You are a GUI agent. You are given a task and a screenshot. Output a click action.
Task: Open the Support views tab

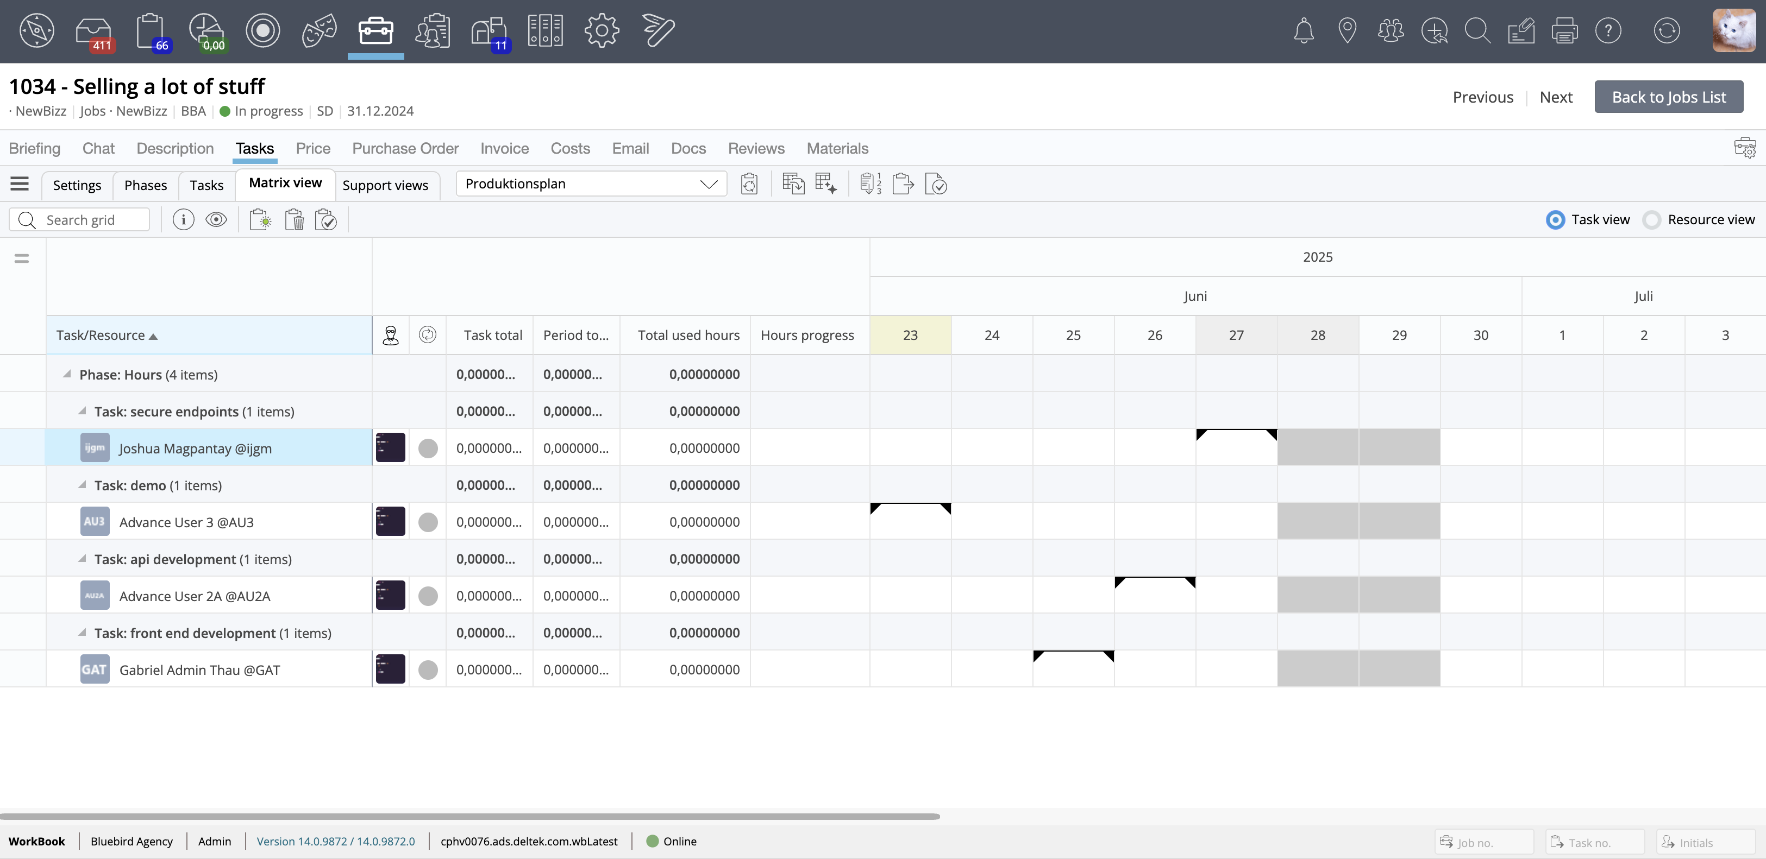pos(385,185)
